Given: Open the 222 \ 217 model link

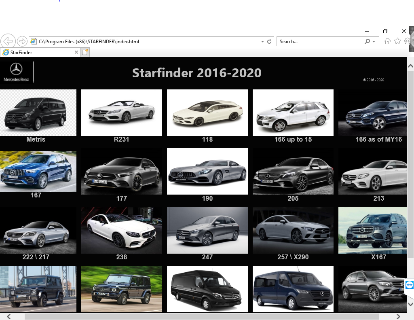Looking at the screenshot, I should pyautogui.click(x=36, y=257).
